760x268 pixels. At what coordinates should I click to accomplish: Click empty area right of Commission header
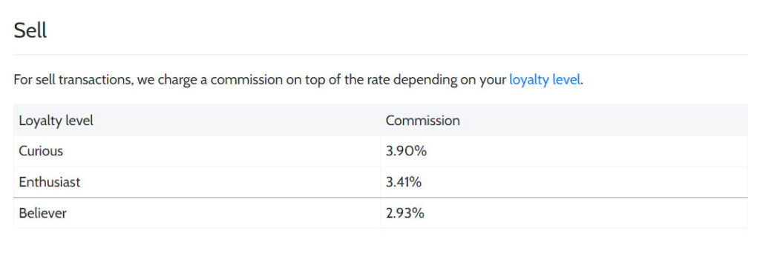(x=603, y=121)
